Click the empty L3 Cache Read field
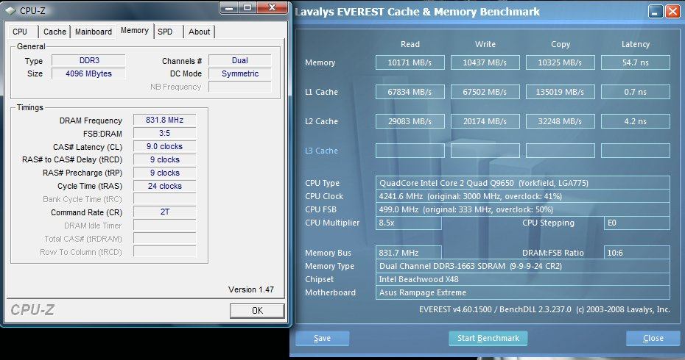The image size is (685, 360). (x=410, y=151)
